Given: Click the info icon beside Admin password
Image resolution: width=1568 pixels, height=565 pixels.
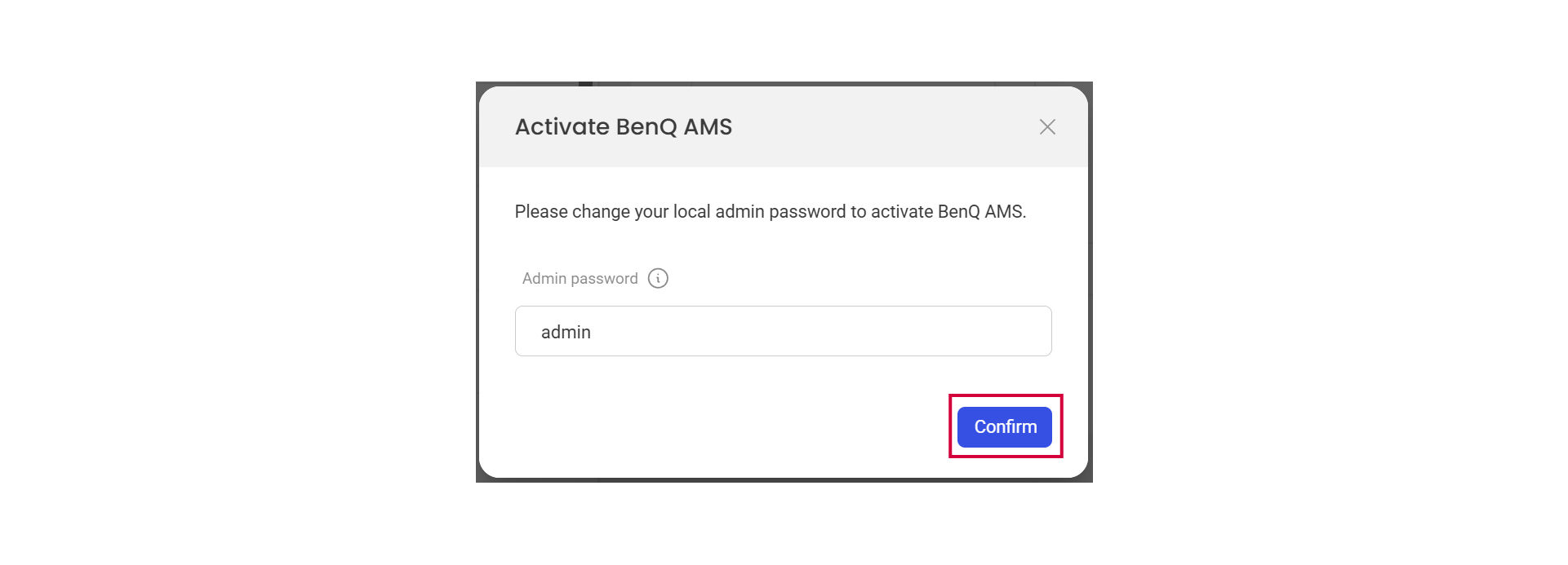Looking at the screenshot, I should click(x=658, y=279).
